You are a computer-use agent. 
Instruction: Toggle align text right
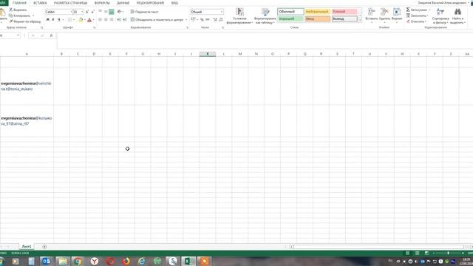(112, 20)
